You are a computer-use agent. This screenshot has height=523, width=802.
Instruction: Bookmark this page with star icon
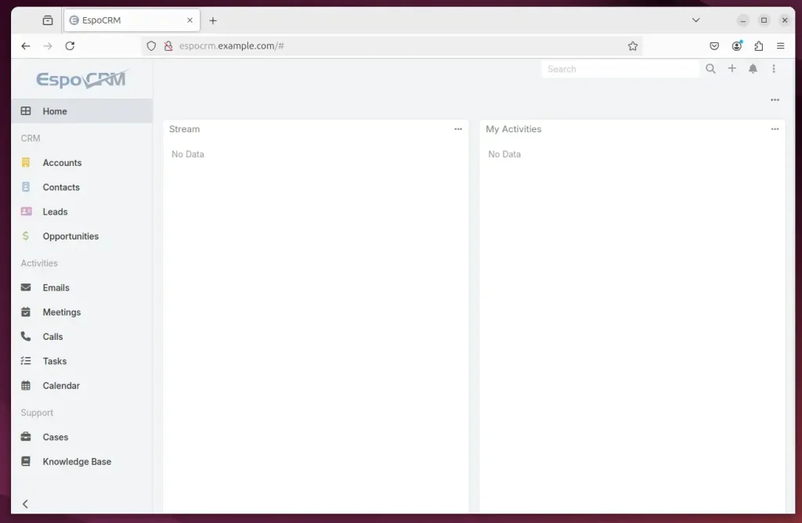[x=633, y=46]
